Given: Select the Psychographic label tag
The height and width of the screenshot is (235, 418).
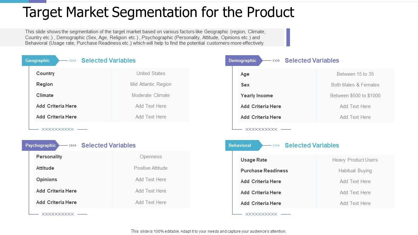Looking at the screenshot, I should click(40, 146).
